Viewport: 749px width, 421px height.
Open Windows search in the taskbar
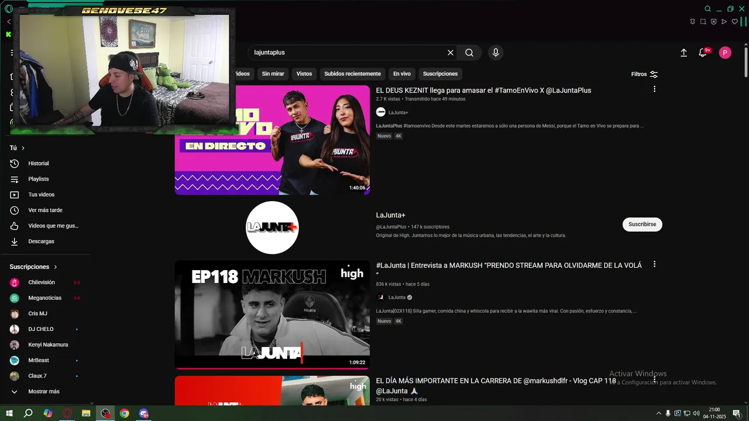pos(28,413)
